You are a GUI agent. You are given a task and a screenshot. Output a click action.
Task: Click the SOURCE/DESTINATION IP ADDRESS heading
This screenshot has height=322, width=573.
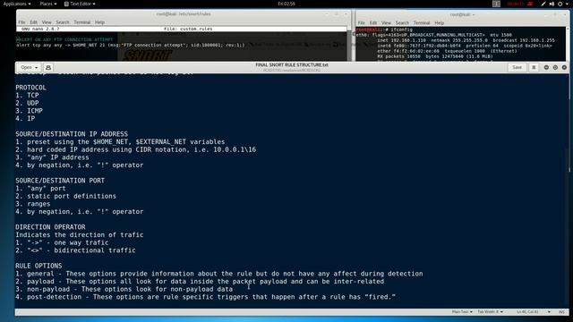point(72,134)
